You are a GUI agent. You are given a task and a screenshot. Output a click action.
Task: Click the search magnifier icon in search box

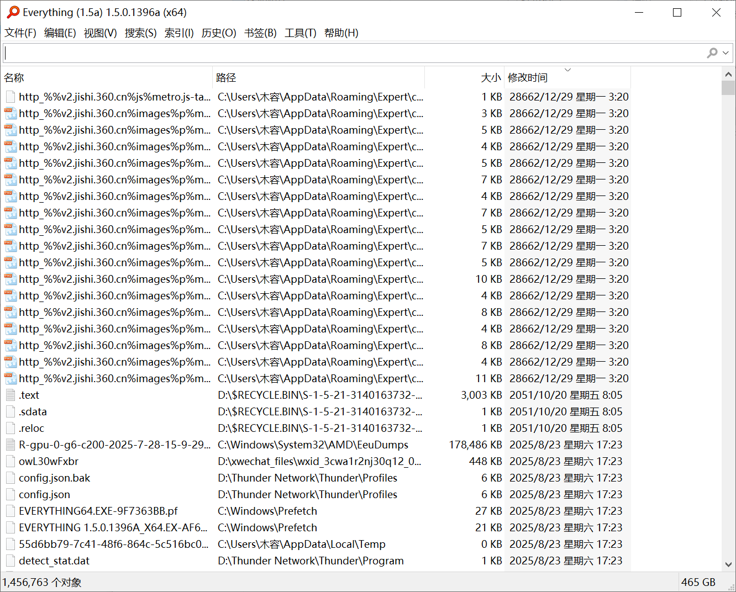(x=712, y=52)
